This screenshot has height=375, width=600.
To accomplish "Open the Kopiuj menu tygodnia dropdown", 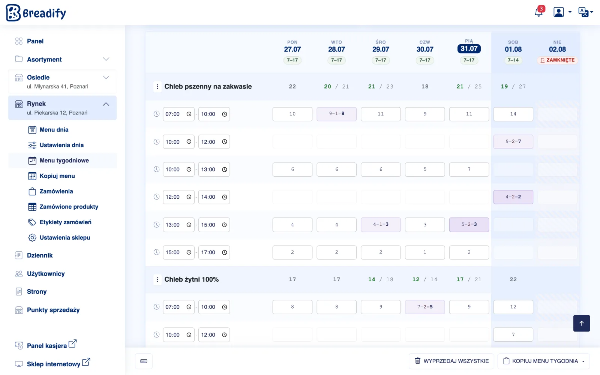I will point(544,361).
